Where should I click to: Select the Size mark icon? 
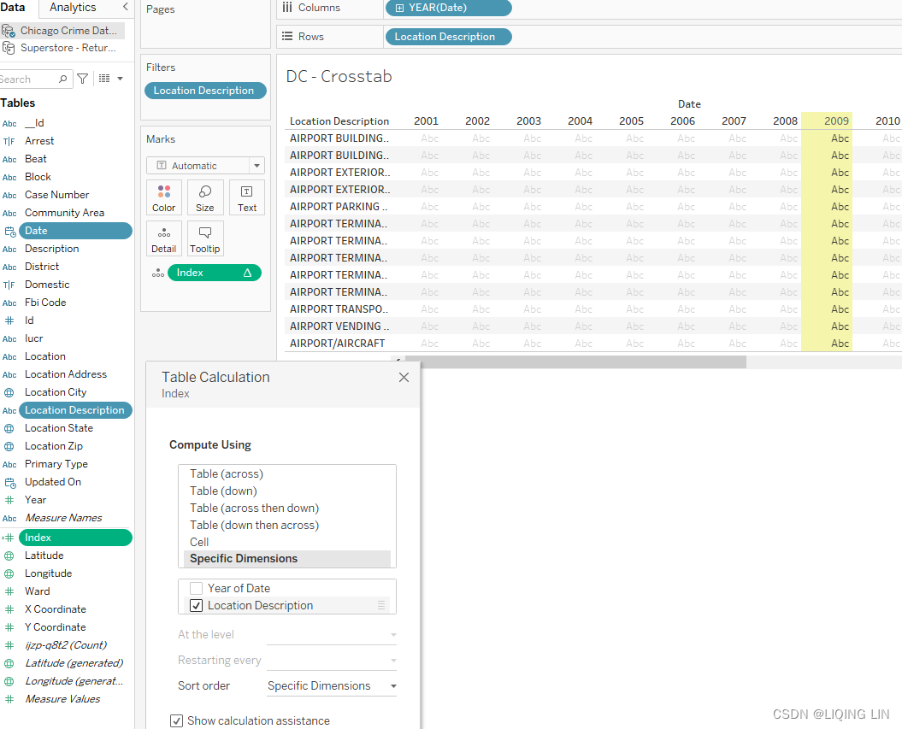[x=205, y=197]
